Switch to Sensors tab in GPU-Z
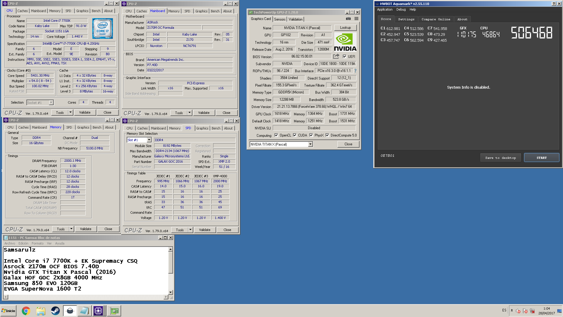 (280, 19)
